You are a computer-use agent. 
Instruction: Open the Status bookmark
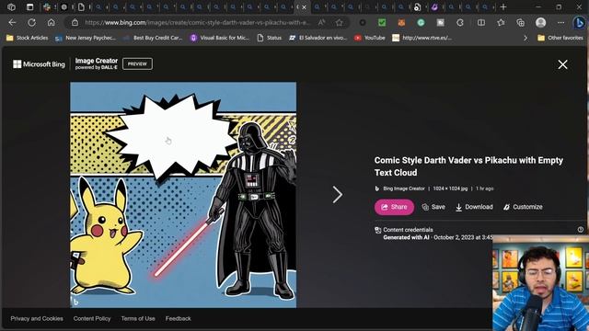270,38
